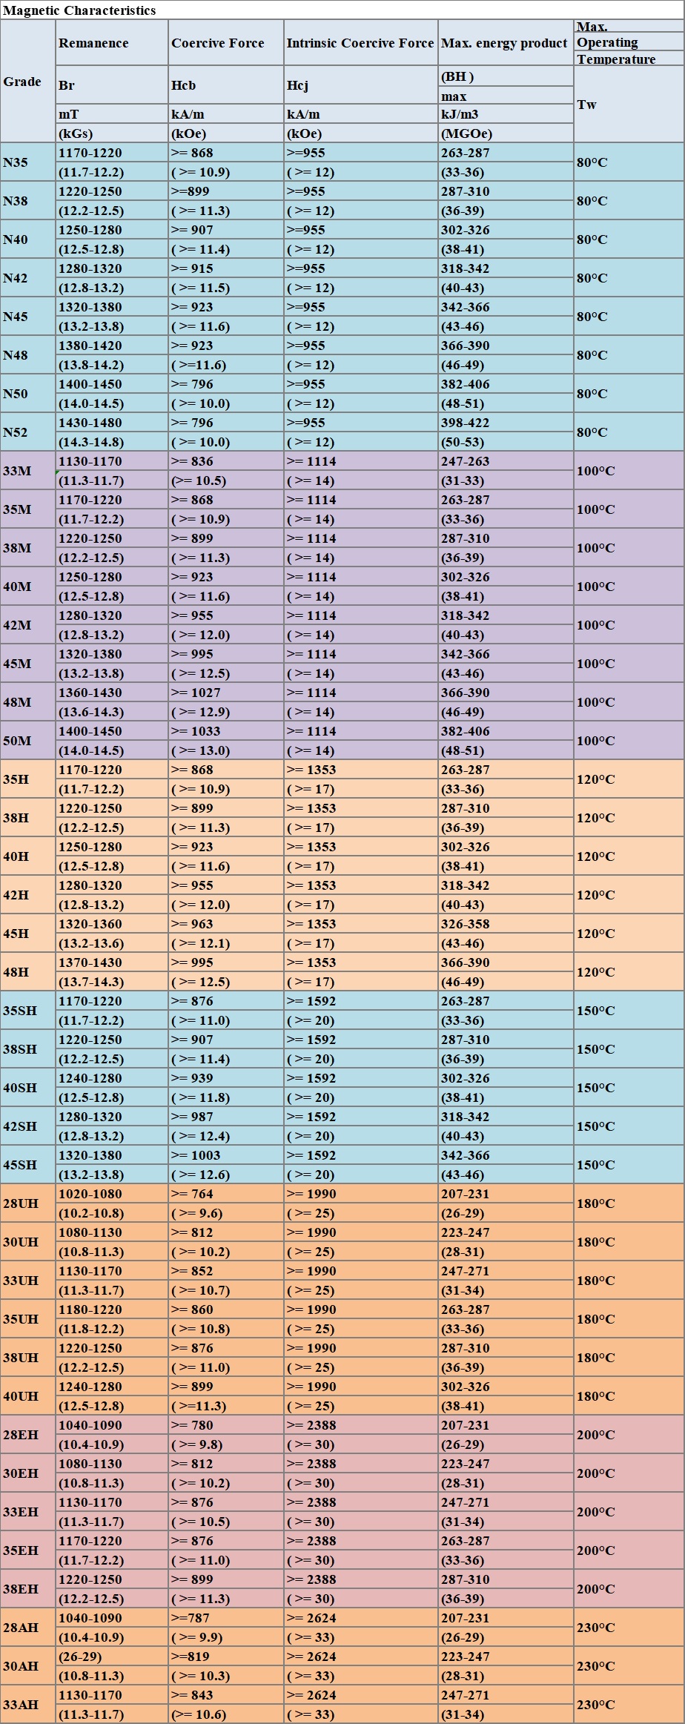The height and width of the screenshot is (1724, 685).
Task: Select the 48H grade cell
Action: 28,972
